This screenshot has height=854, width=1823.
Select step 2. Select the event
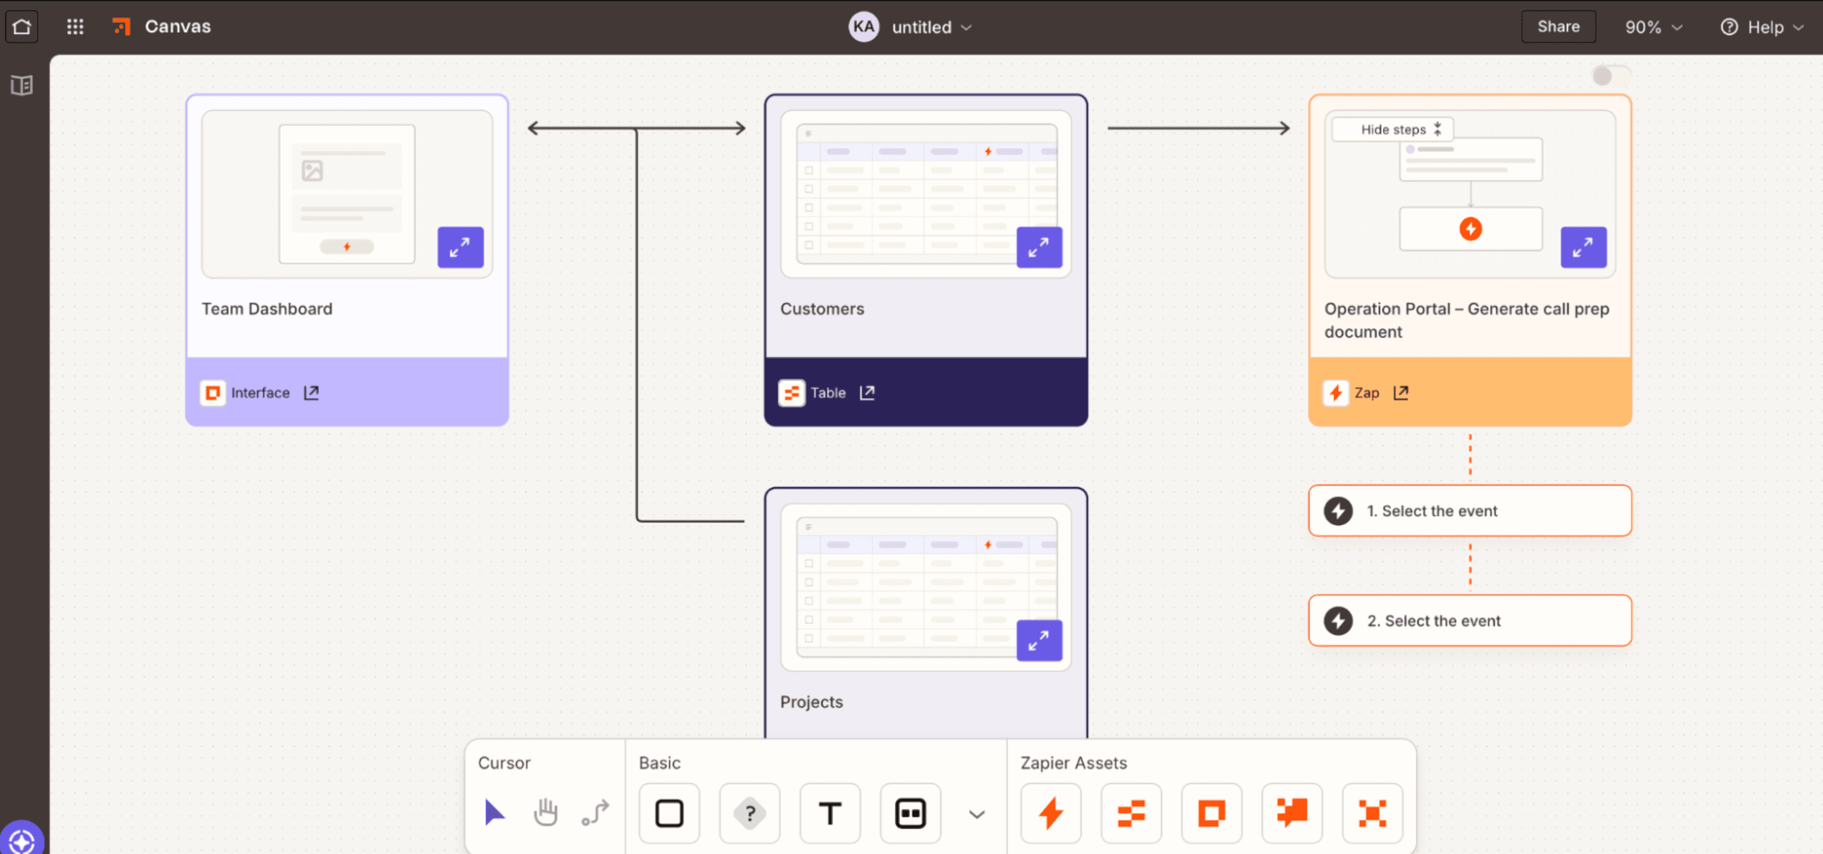click(x=1470, y=621)
